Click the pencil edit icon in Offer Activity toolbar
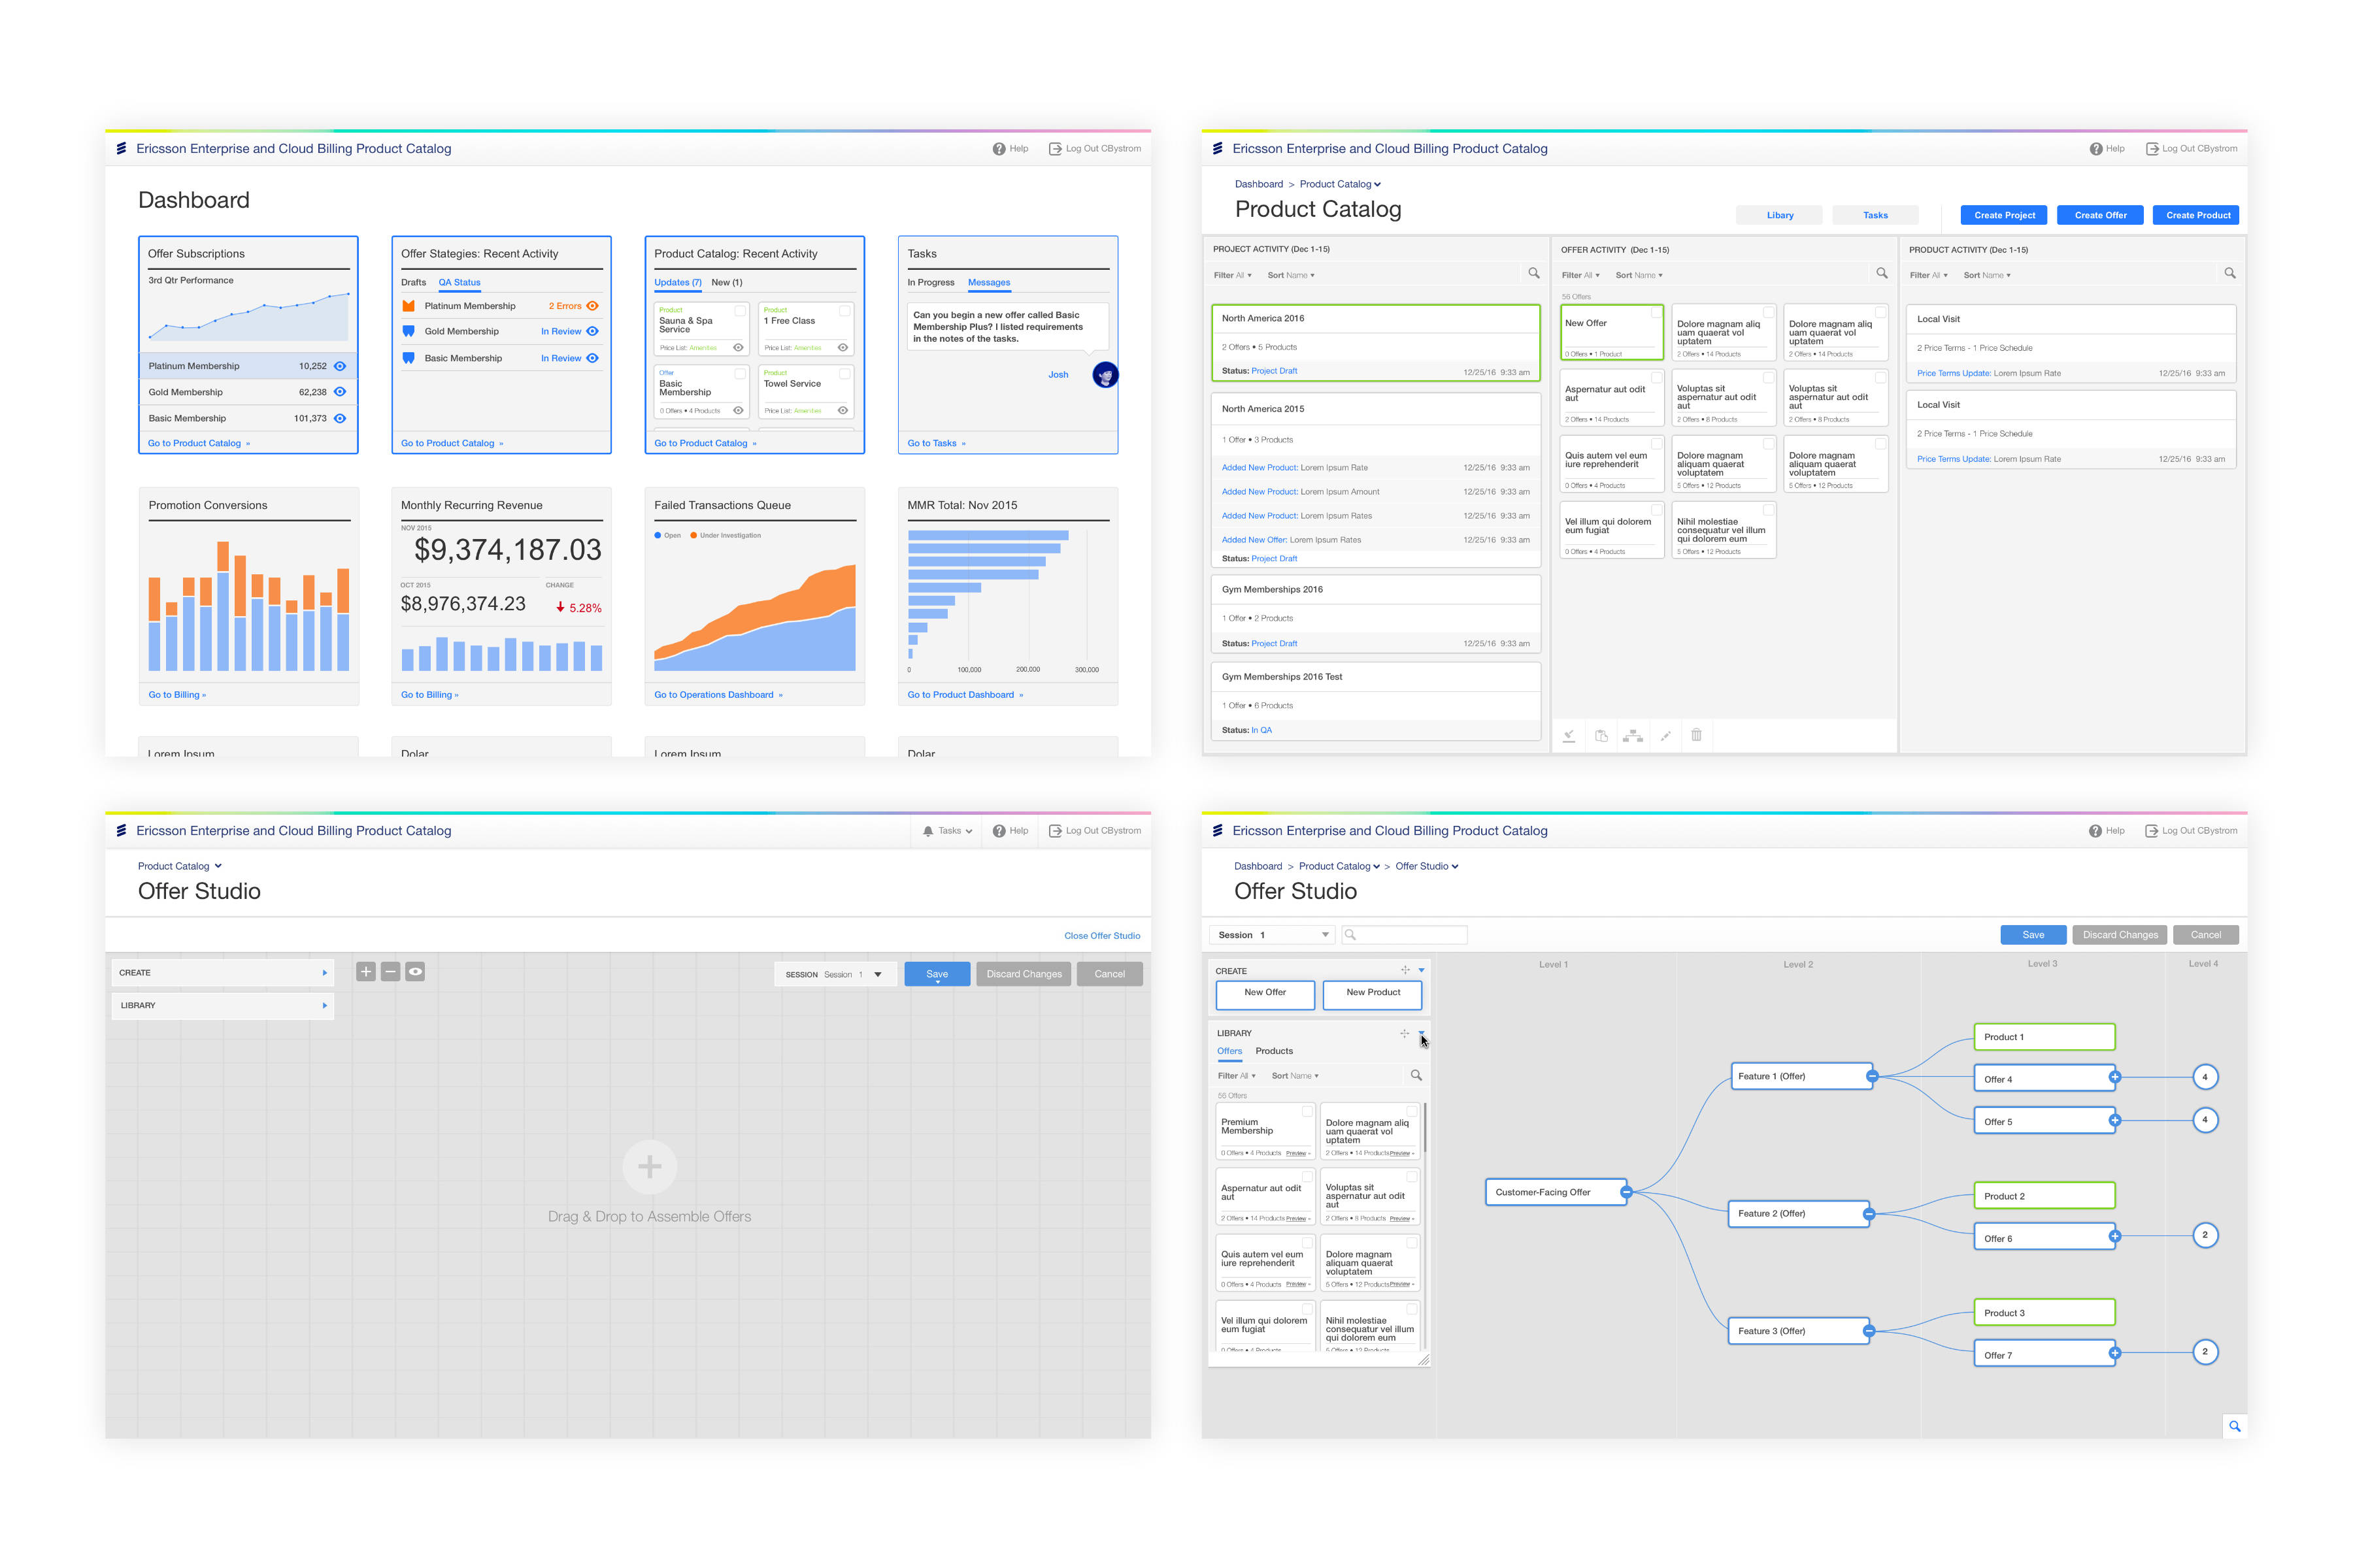Screen dimensions: 2353x1568 pos(1665,735)
